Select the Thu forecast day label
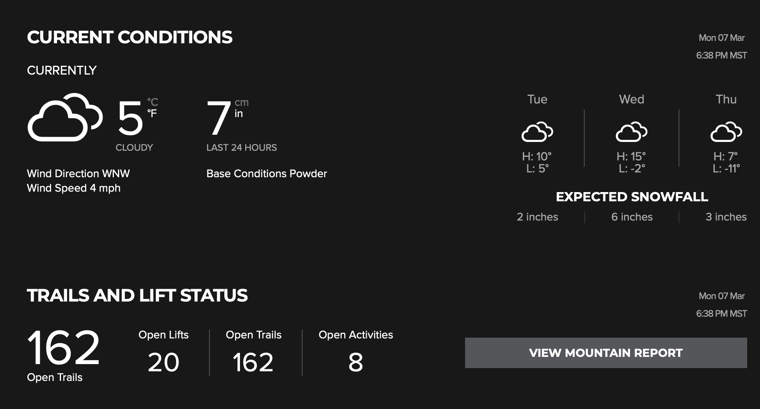Screen dimensions: 760x409 click(x=726, y=99)
